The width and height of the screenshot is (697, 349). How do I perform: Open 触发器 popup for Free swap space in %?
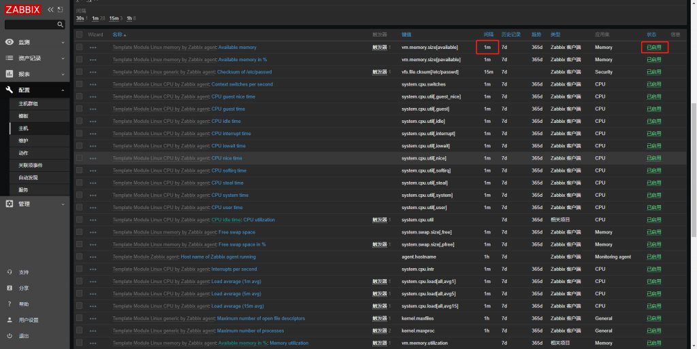(x=380, y=244)
